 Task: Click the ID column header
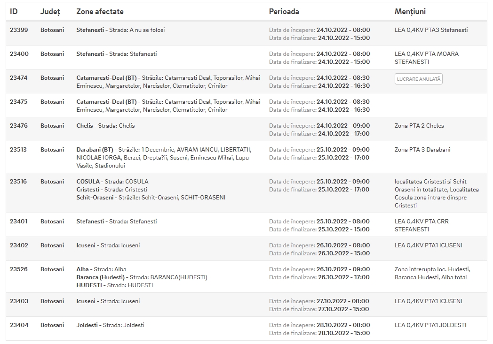click(x=14, y=11)
